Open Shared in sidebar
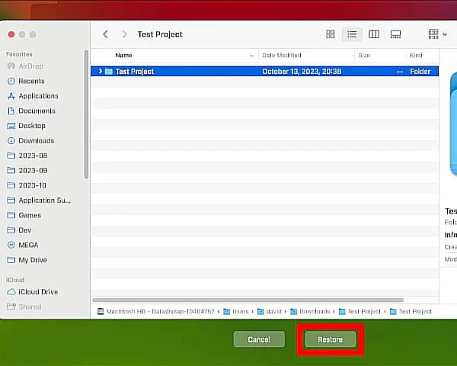Screen dimensions: 457x366 [x=24, y=307]
